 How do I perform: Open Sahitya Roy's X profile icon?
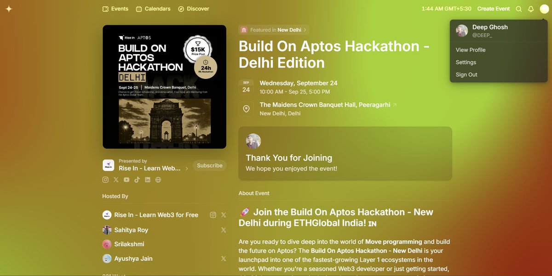point(224,230)
